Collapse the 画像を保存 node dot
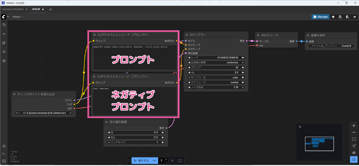This screenshot has height=166, width=359. 308,35
